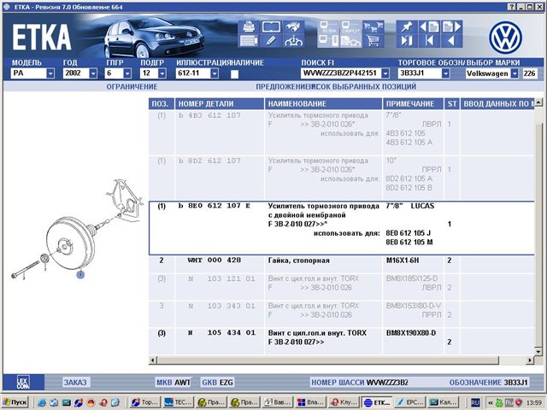
Task: Expand the ИЛЛЮСТРАЦИЯ dropdown showing 612-11
Action: 215,73
